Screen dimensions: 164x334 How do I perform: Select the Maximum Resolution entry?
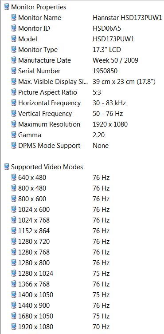(x=82, y=124)
